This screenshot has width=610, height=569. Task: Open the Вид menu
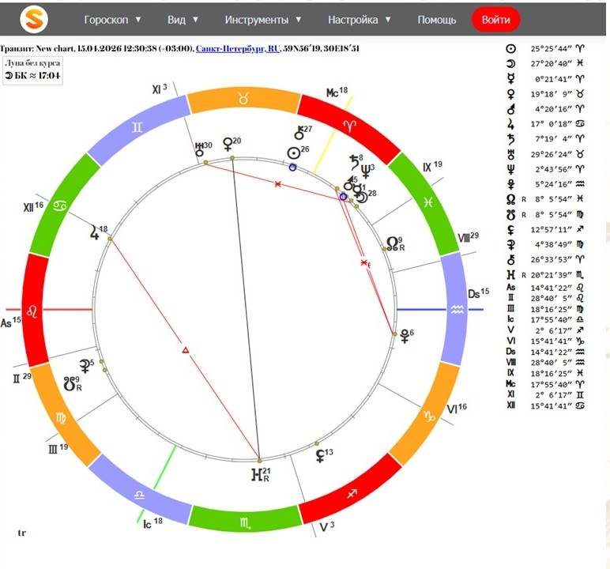coord(176,20)
